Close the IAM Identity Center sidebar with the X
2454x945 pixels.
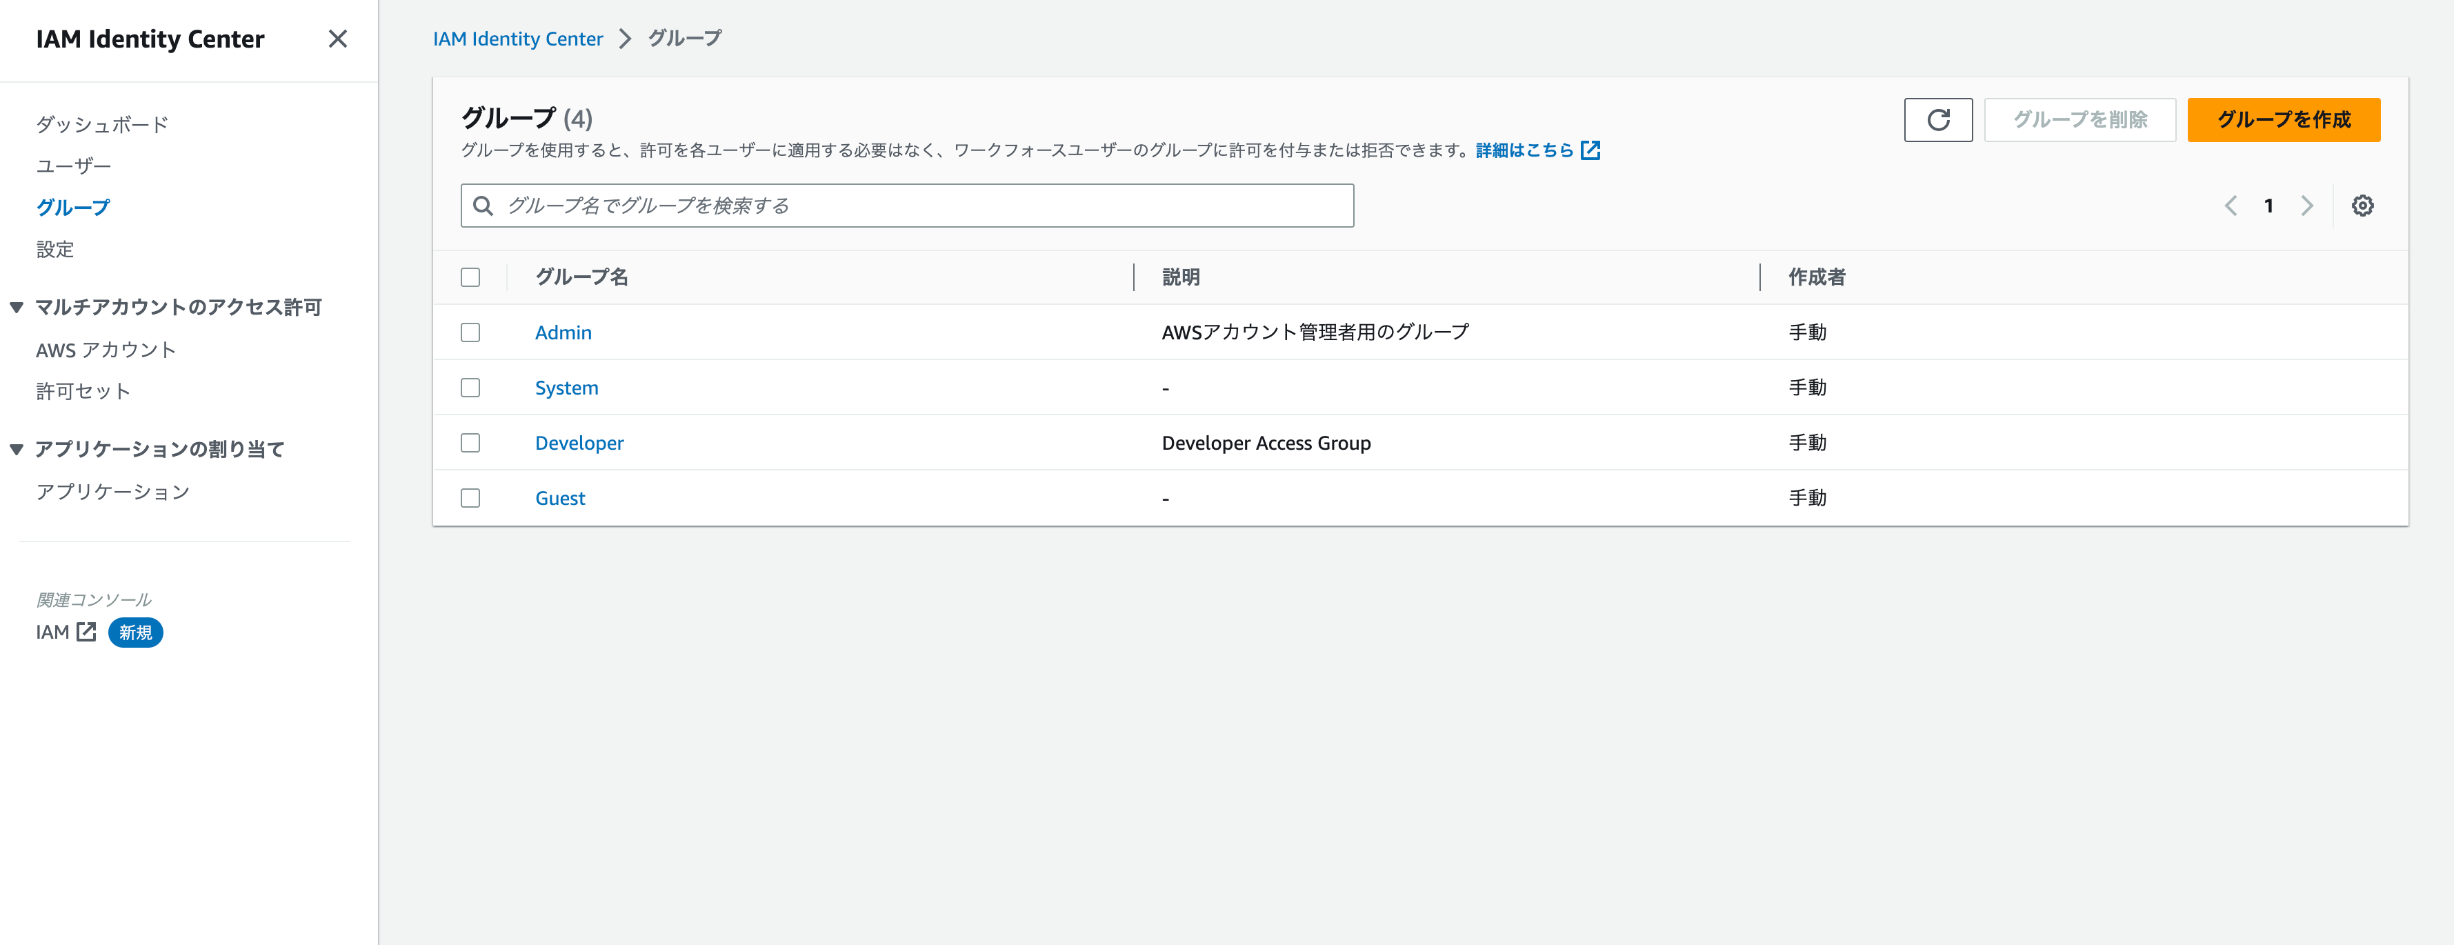tap(338, 39)
